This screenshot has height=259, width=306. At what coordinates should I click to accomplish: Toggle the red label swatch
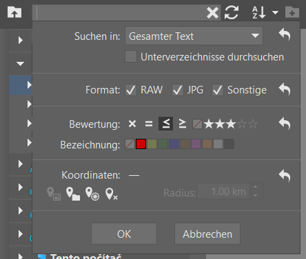141,144
